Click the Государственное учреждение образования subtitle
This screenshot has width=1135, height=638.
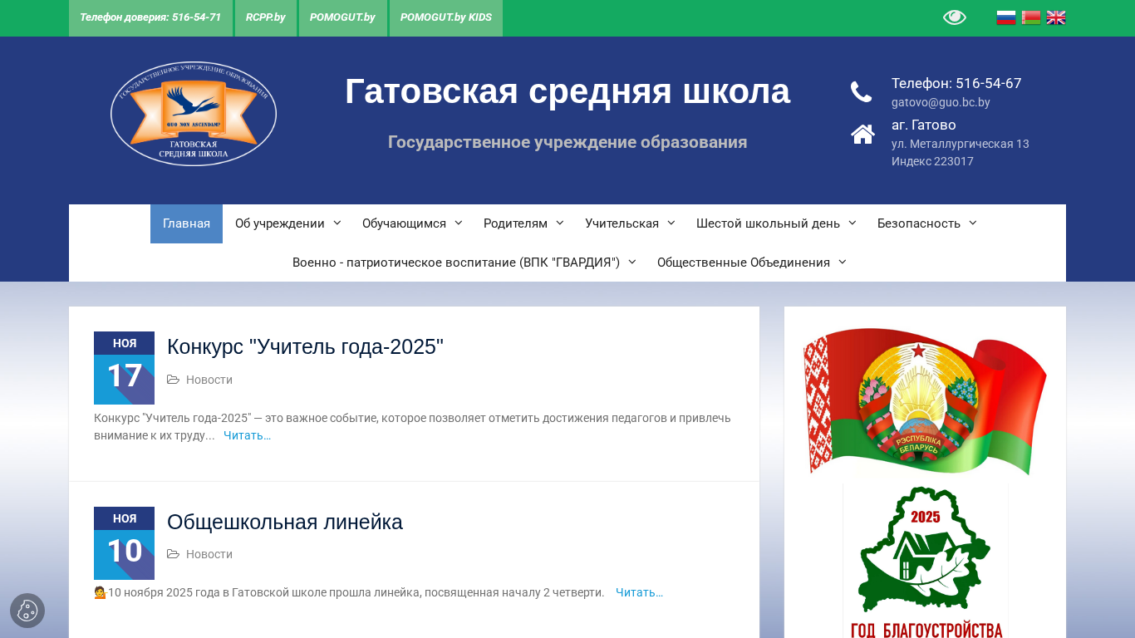click(x=567, y=142)
